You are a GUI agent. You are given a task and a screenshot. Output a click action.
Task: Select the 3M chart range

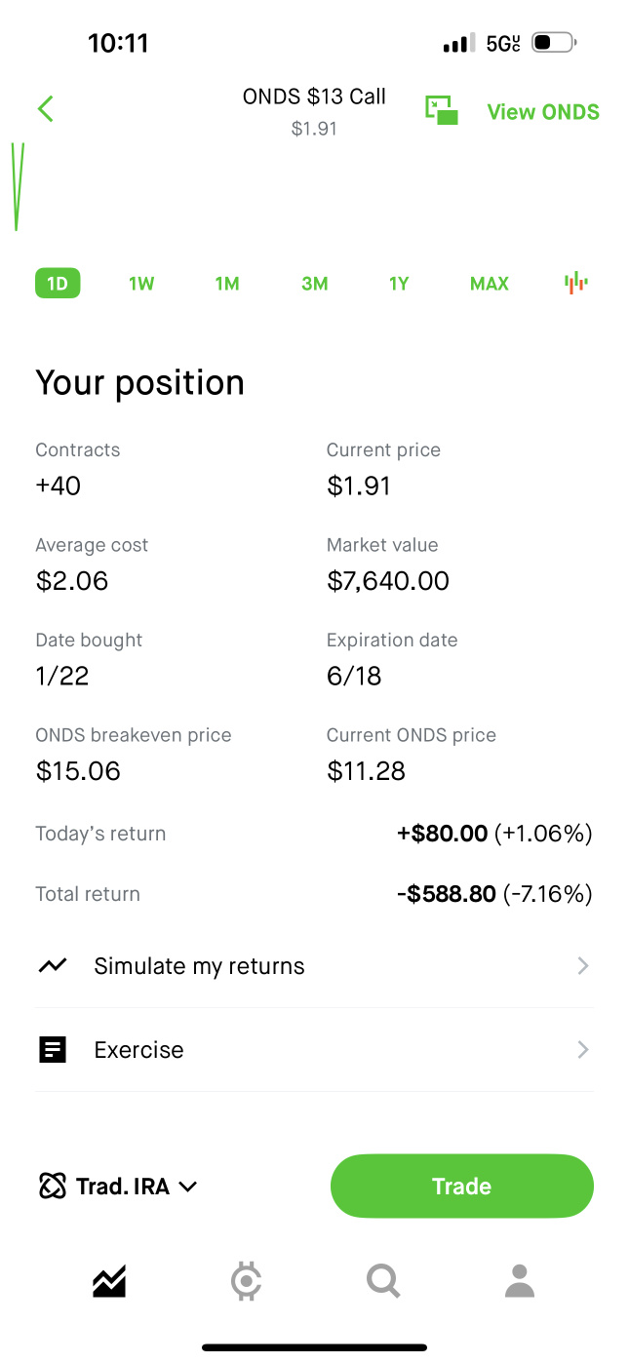coord(314,284)
